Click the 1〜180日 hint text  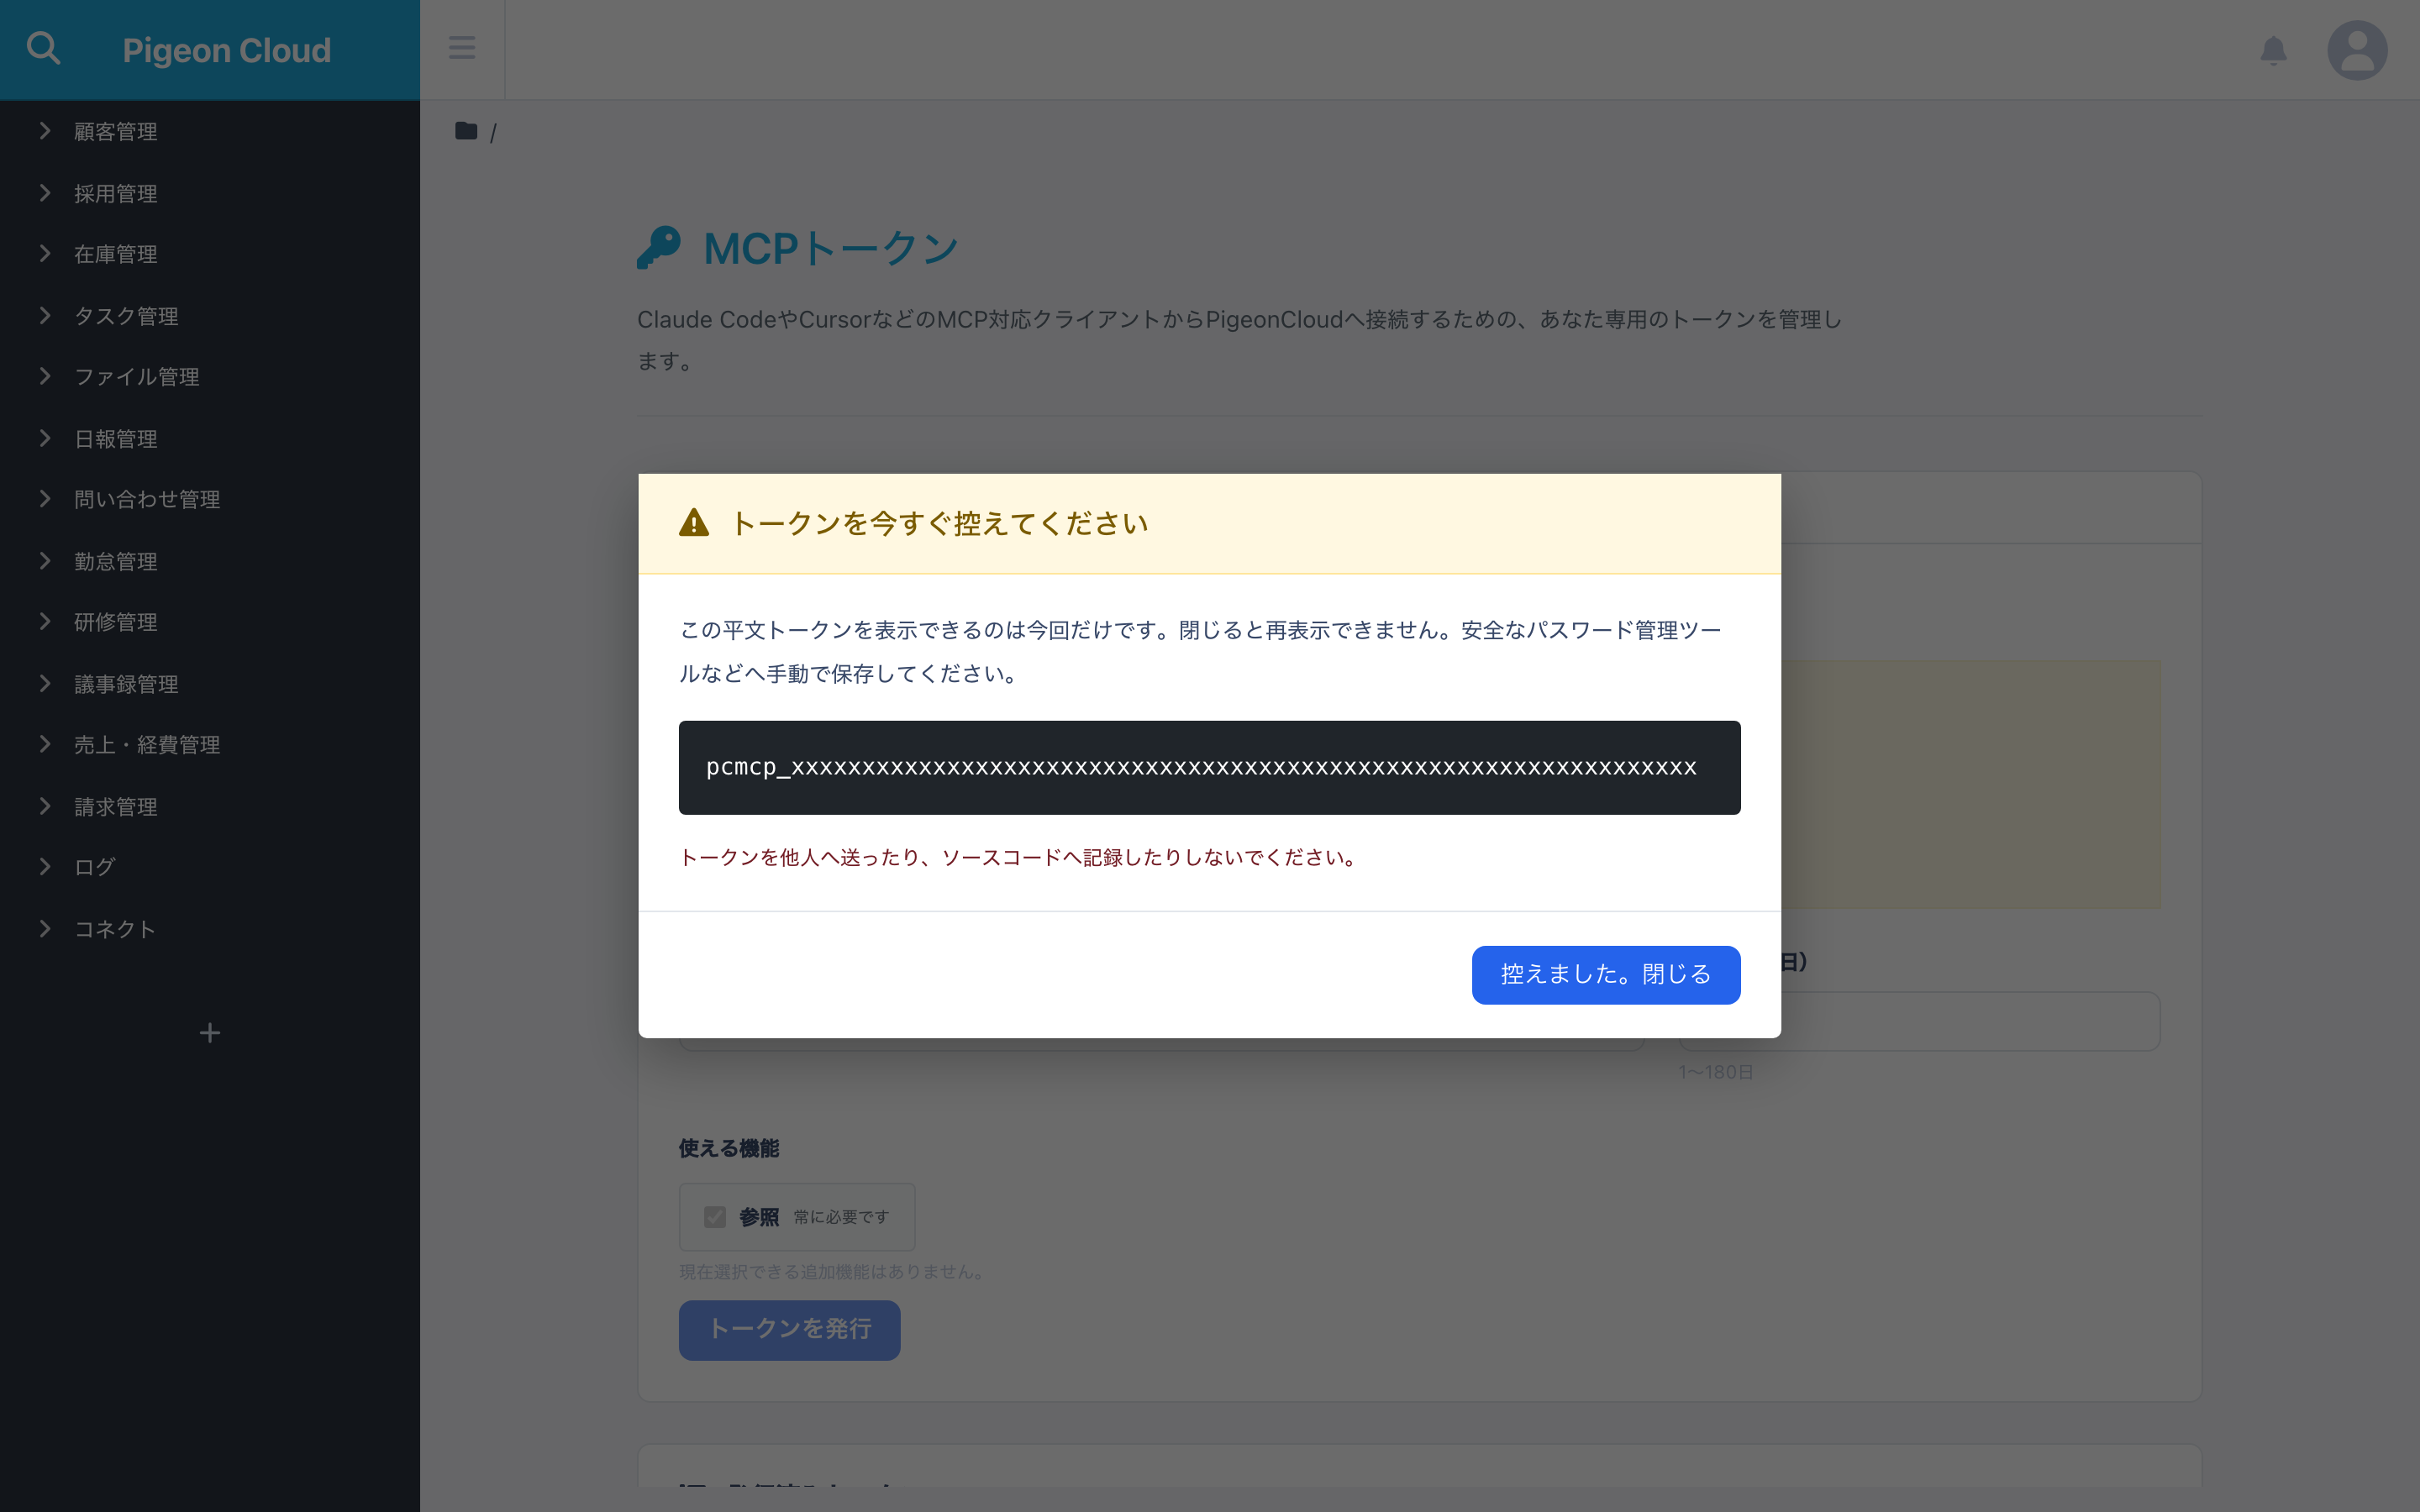(x=1716, y=1072)
